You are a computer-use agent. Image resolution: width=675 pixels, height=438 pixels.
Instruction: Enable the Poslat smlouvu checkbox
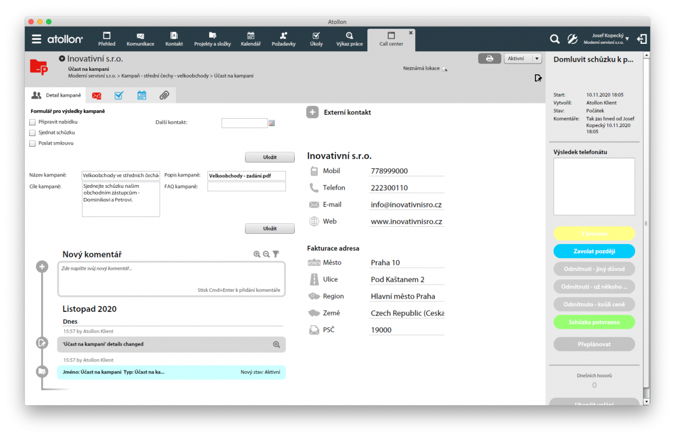tap(33, 143)
